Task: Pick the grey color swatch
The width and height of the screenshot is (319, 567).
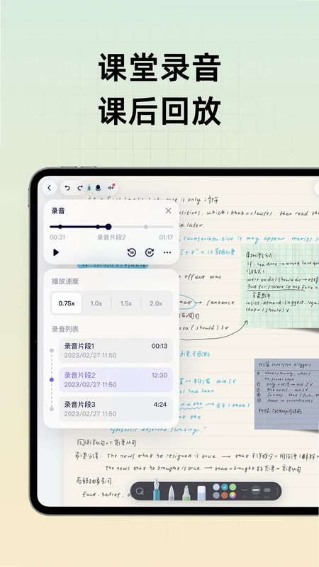Action: coord(216,495)
